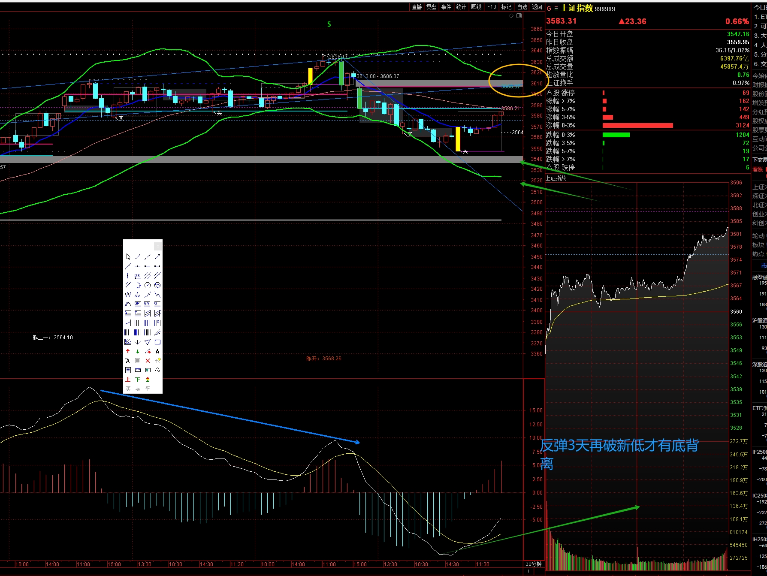Toggle the side panel layout icon
Image resolution: width=767 pixels, height=576 pixels.
point(519,16)
